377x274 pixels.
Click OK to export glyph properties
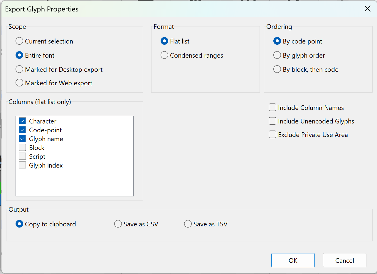tap(293, 260)
